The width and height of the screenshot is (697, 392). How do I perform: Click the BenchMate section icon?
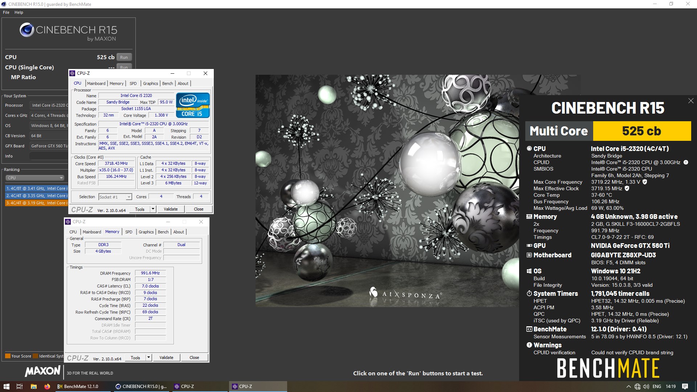pos(529,329)
